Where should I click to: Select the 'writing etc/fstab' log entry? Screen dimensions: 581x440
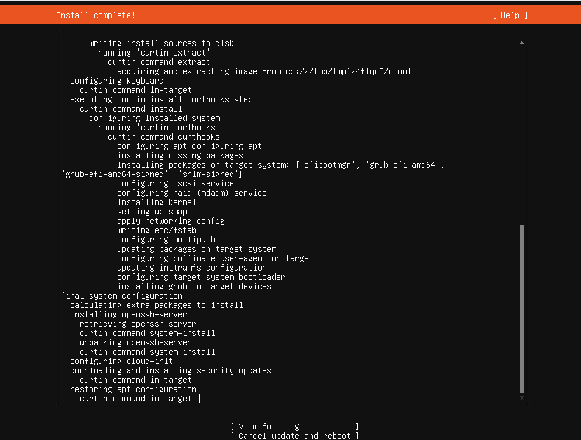tap(153, 230)
